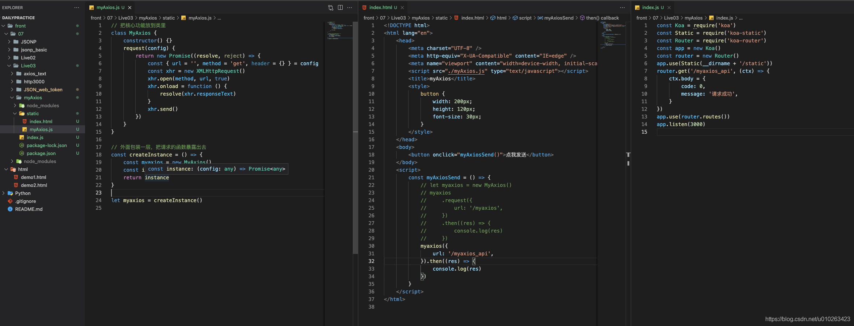
Task: Close the index.html tab
Action: [x=402, y=8]
